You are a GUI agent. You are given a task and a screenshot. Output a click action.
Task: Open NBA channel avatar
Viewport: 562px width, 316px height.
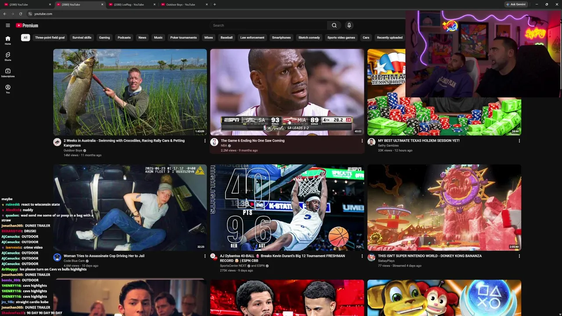(214, 142)
